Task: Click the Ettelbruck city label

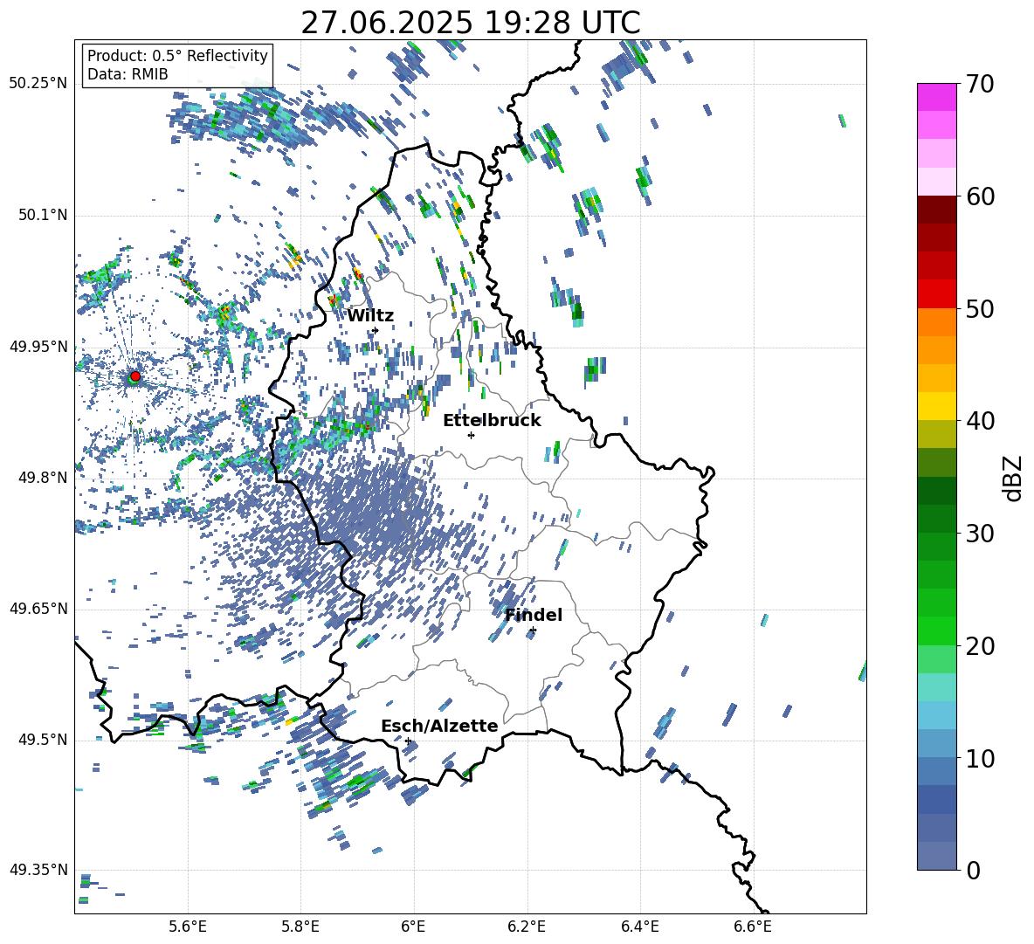Action: 492,421
